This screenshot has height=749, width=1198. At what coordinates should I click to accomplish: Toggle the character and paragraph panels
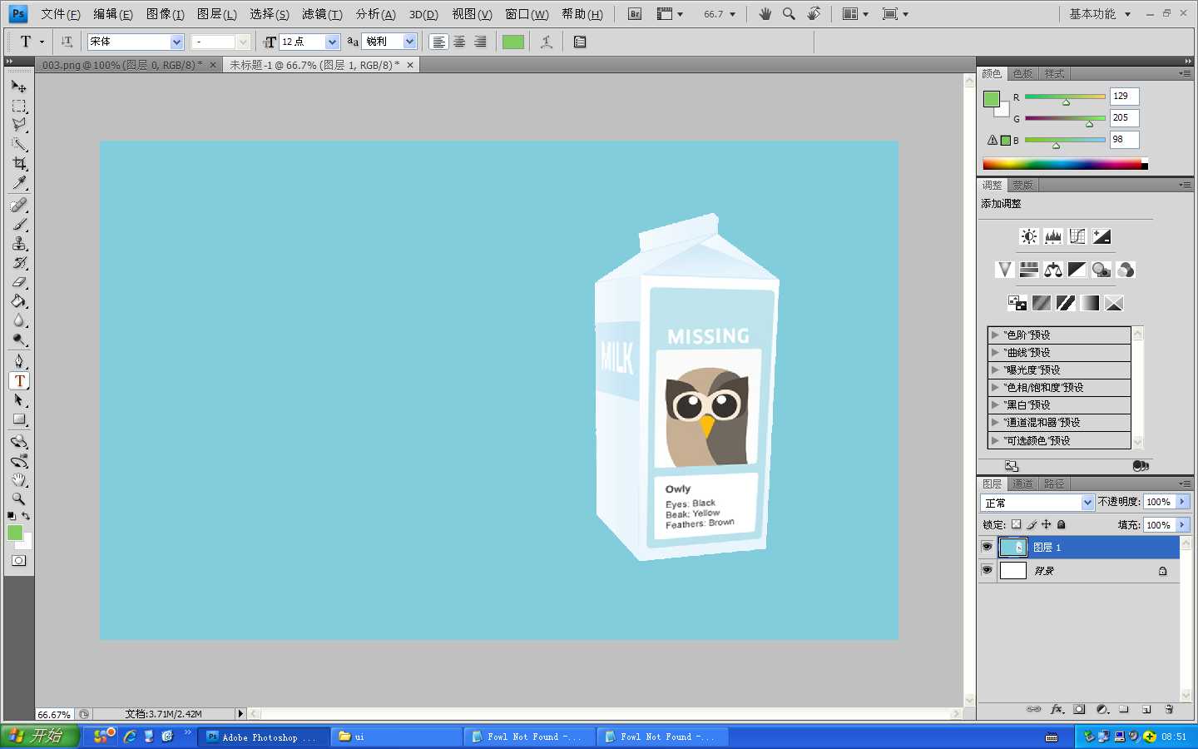[x=580, y=42]
